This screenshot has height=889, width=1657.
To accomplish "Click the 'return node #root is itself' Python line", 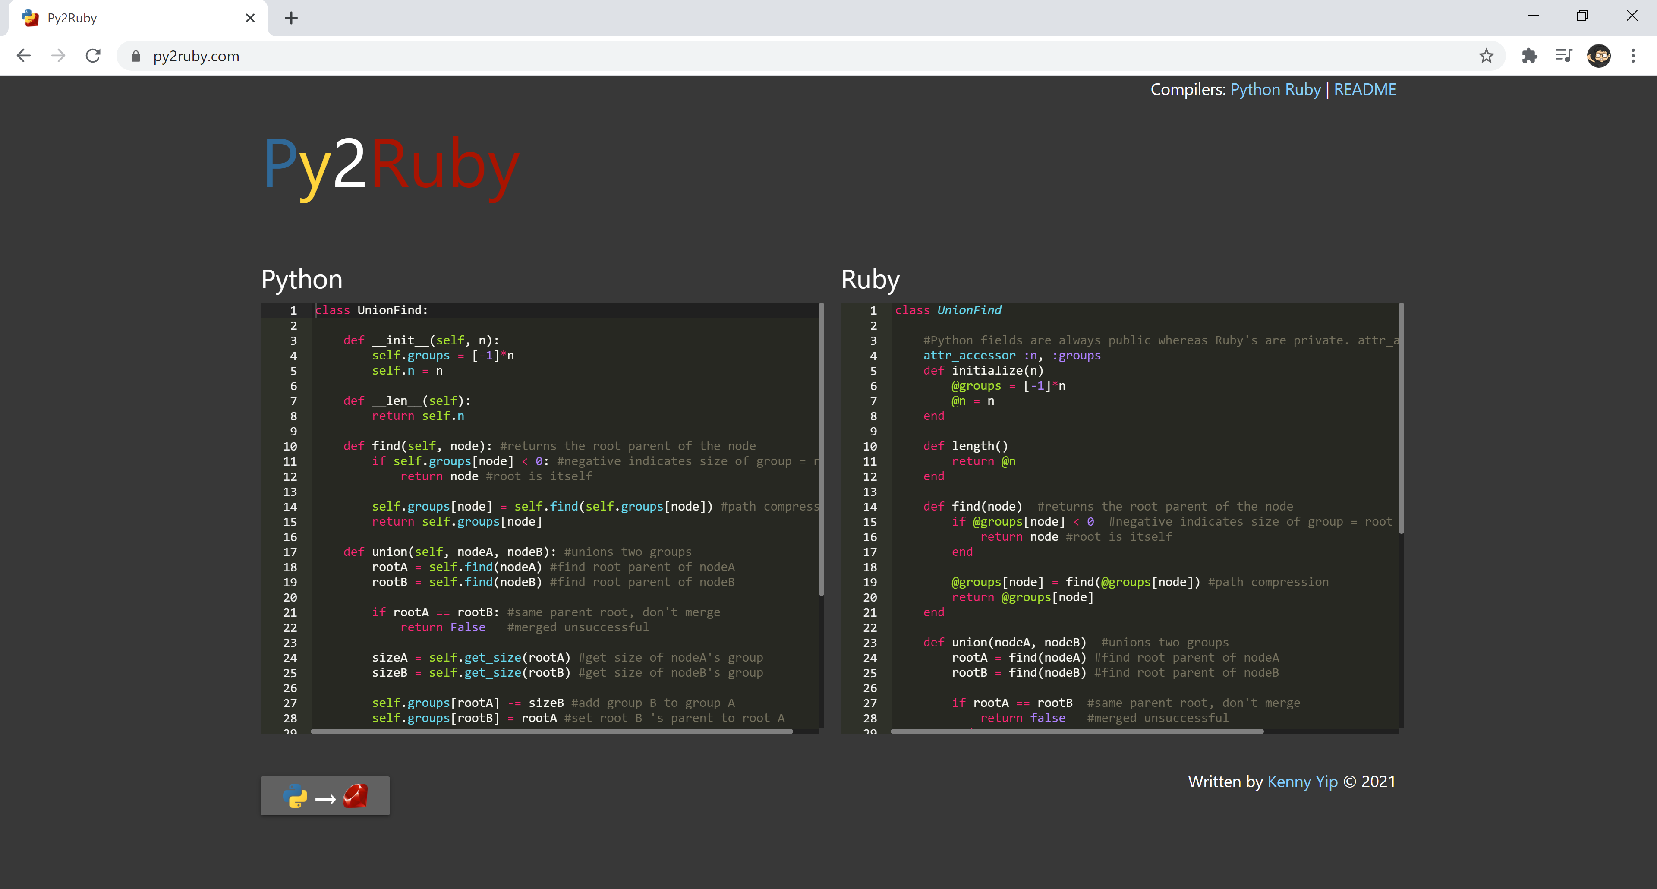I will [496, 477].
